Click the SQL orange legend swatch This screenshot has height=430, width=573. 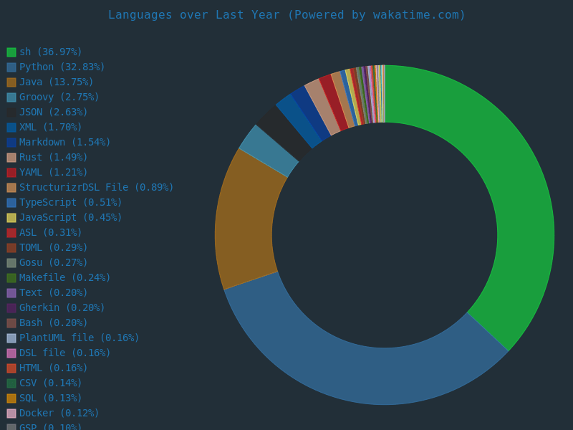tap(11, 398)
